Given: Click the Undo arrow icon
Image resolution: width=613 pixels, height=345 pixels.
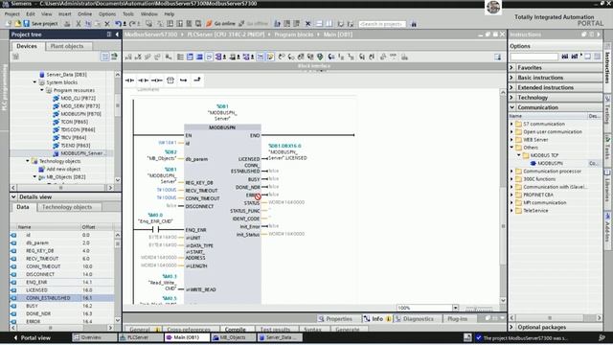Looking at the screenshot, I should point(118,24).
